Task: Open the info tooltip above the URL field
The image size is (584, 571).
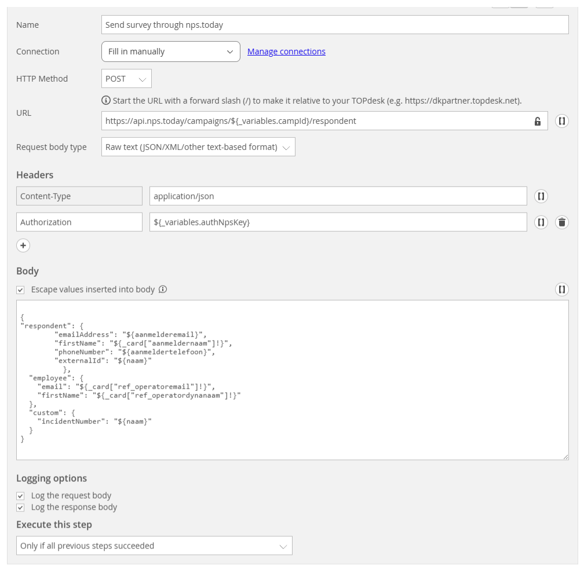Action: point(106,100)
